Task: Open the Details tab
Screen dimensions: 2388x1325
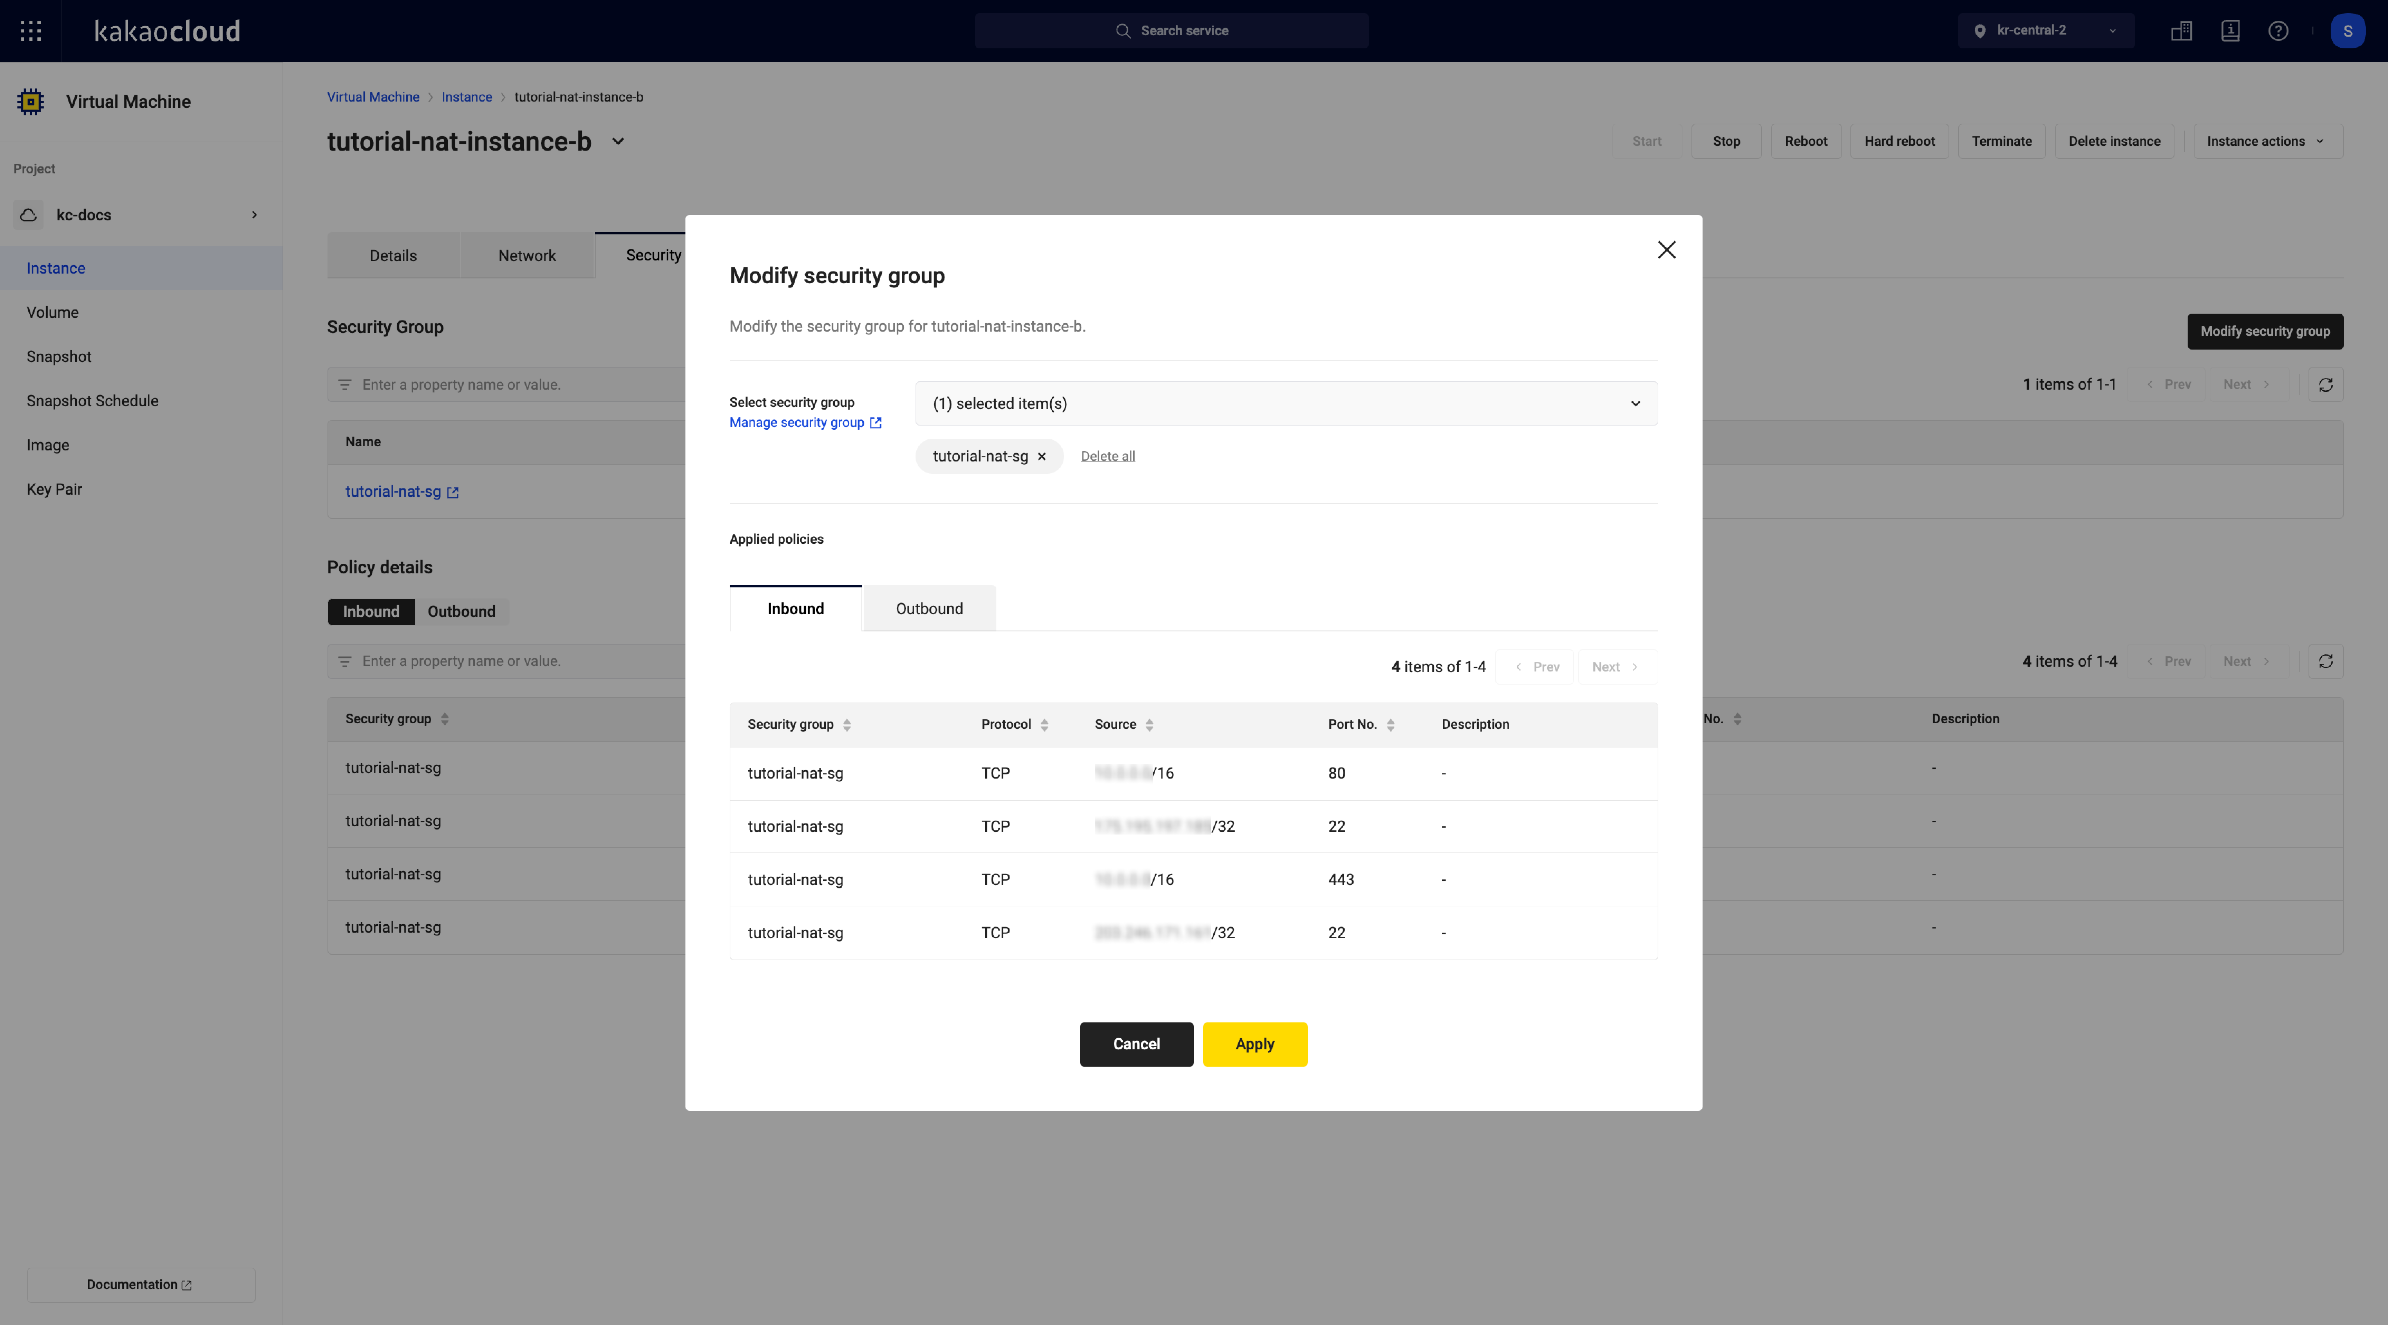Action: 393,256
